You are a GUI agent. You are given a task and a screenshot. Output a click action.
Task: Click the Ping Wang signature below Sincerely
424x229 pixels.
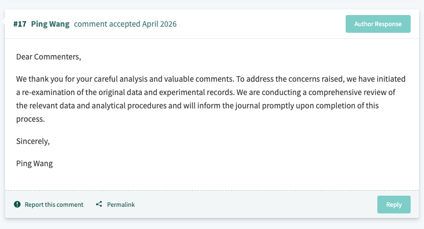coord(34,163)
